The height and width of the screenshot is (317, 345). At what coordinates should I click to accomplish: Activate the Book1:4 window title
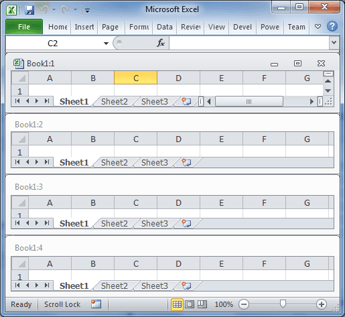[x=29, y=248]
